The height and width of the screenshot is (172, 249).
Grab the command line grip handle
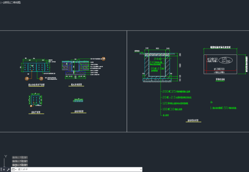point(1,170)
